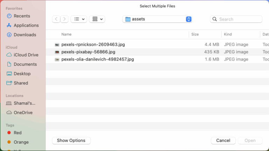Viewport: 269px width, 151px height.
Task: Click the forward navigation arrow
Action: (x=64, y=19)
